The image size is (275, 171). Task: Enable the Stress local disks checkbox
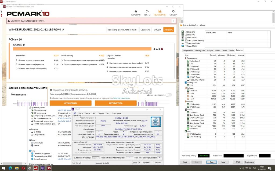(x=186, y=43)
